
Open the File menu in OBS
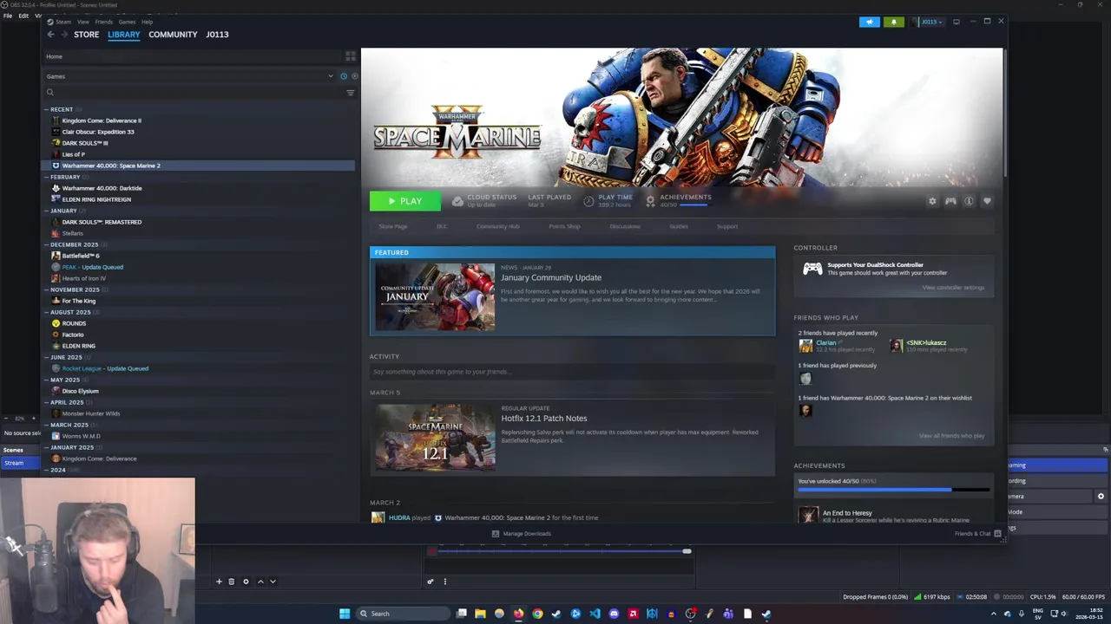8,16
